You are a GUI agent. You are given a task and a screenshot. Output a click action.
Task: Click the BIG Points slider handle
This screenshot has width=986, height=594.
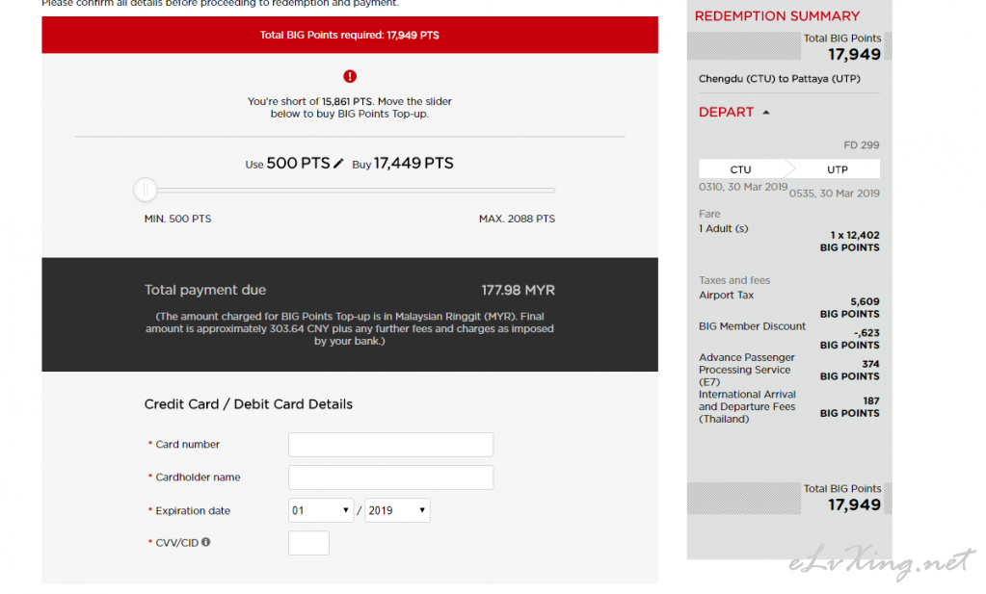(x=146, y=190)
